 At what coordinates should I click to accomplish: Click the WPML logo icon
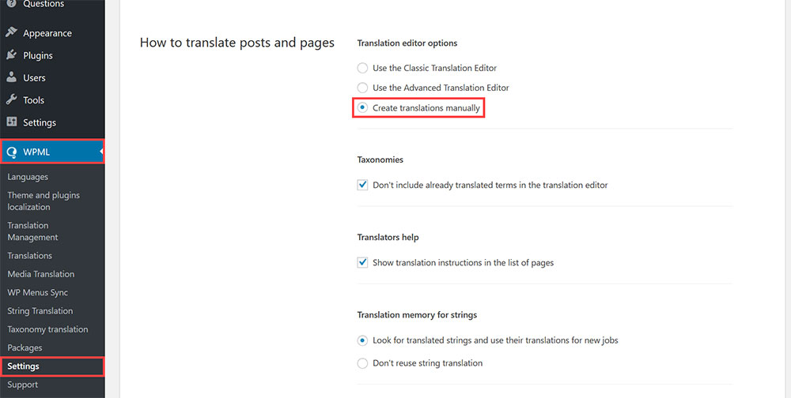coord(11,152)
